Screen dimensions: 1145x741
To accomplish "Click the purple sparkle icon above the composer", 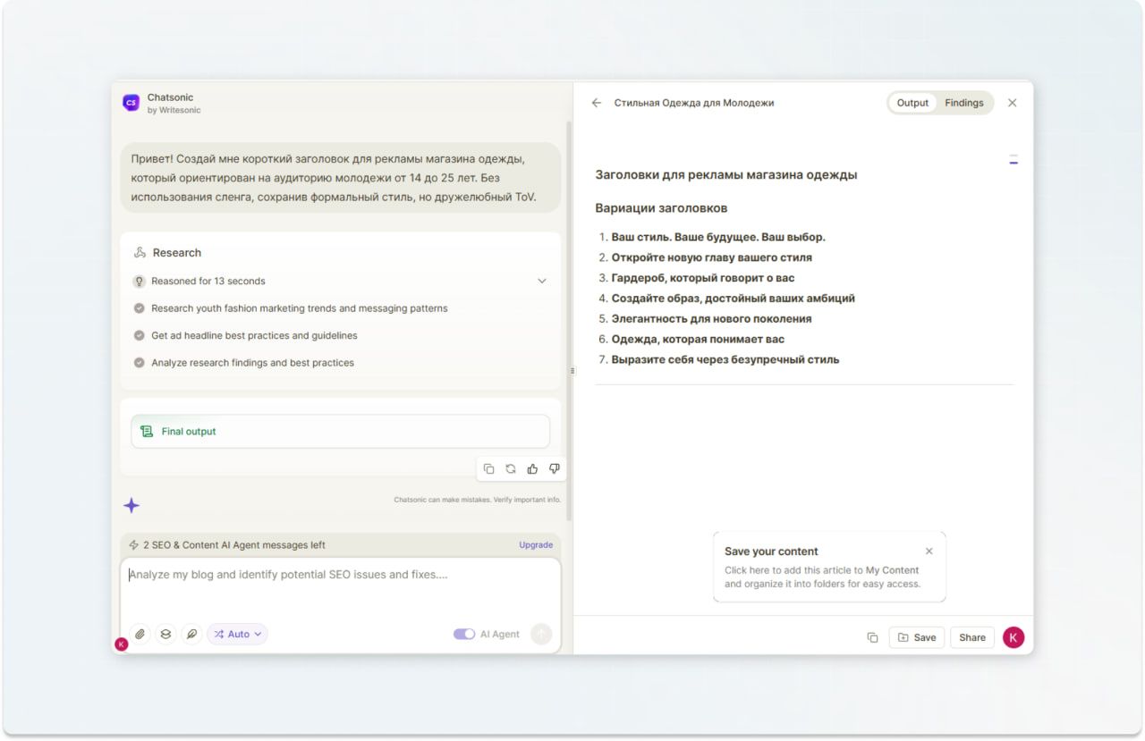I will click(x=131, y=506).
